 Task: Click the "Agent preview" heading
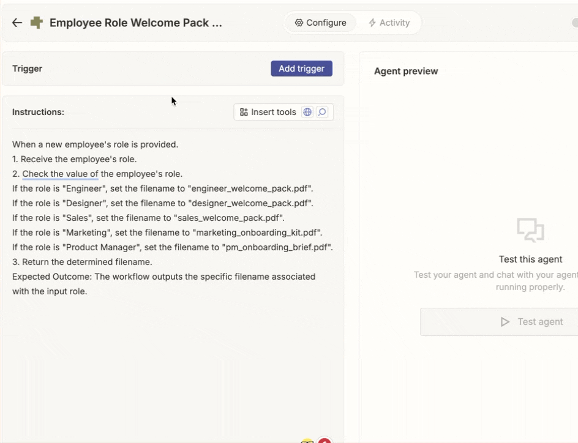point(406,71)
